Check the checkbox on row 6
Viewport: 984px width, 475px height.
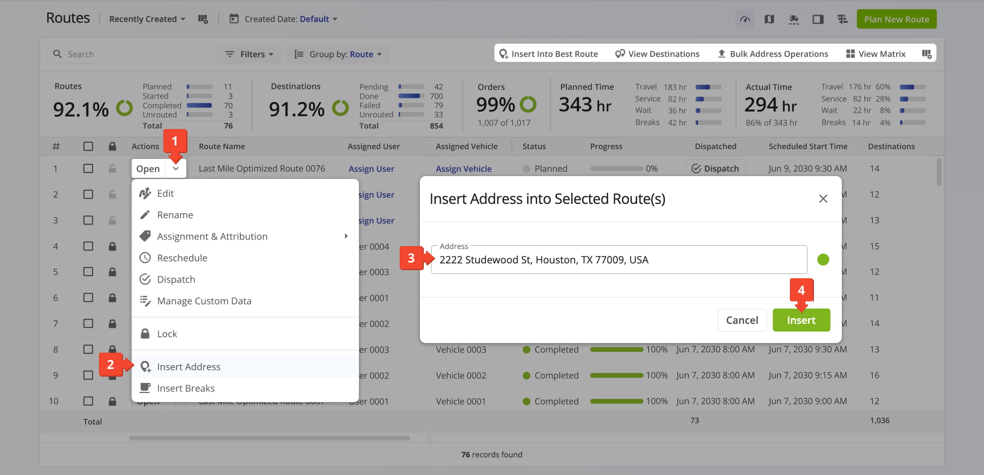click(x=88, y=297)
